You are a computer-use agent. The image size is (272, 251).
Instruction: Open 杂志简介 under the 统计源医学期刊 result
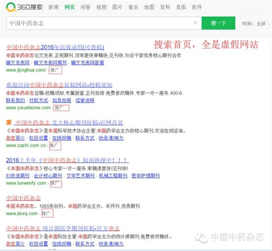point(15,244)
